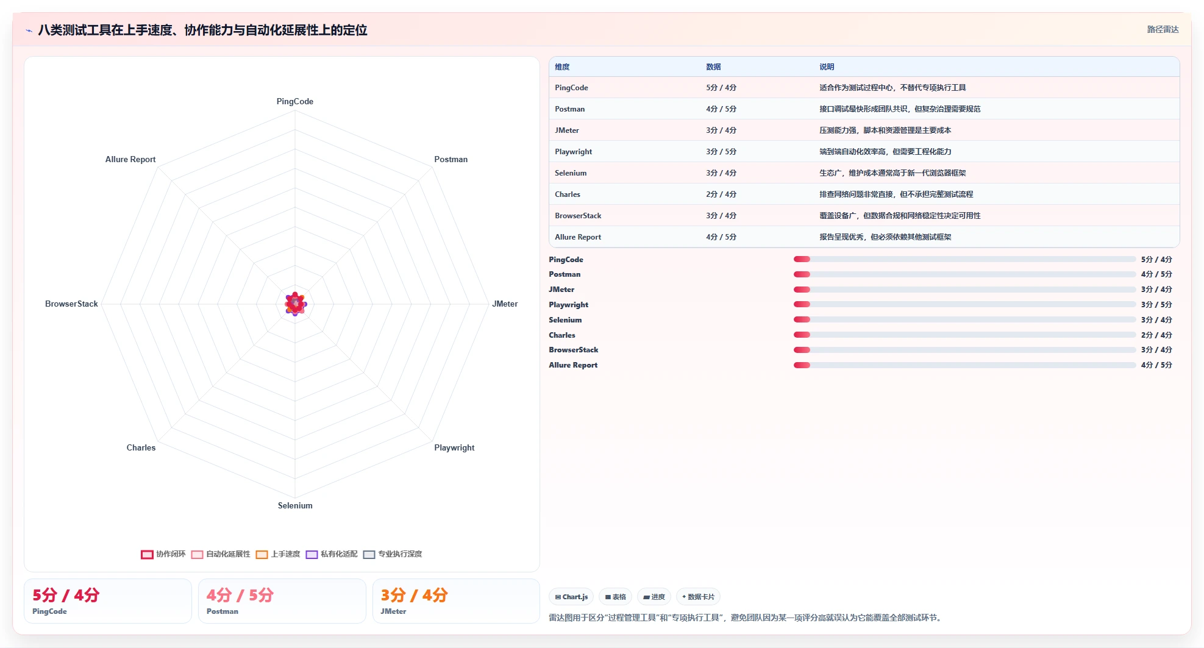Click the Playwright radar axis label

click(454, 447)
